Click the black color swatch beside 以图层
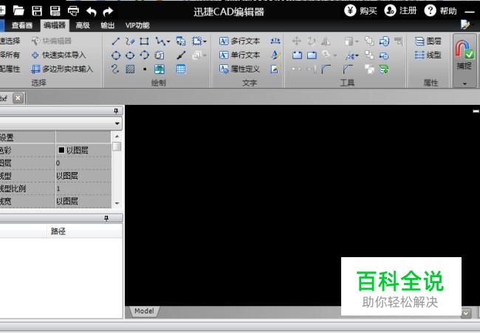Screen dimensions: 480x334 61,150
